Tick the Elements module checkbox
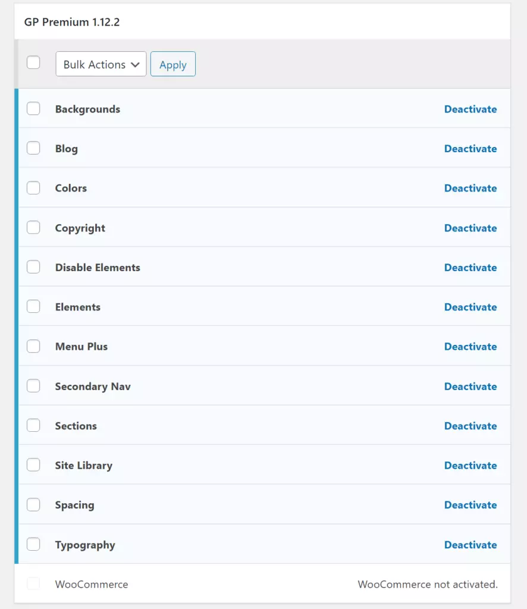 33,306
